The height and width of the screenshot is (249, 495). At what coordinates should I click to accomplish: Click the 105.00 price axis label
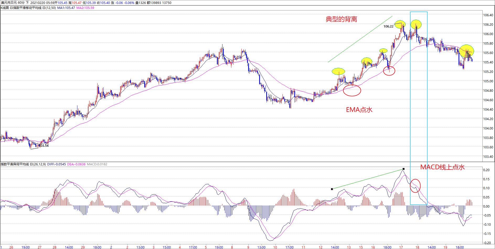[488, 81]
